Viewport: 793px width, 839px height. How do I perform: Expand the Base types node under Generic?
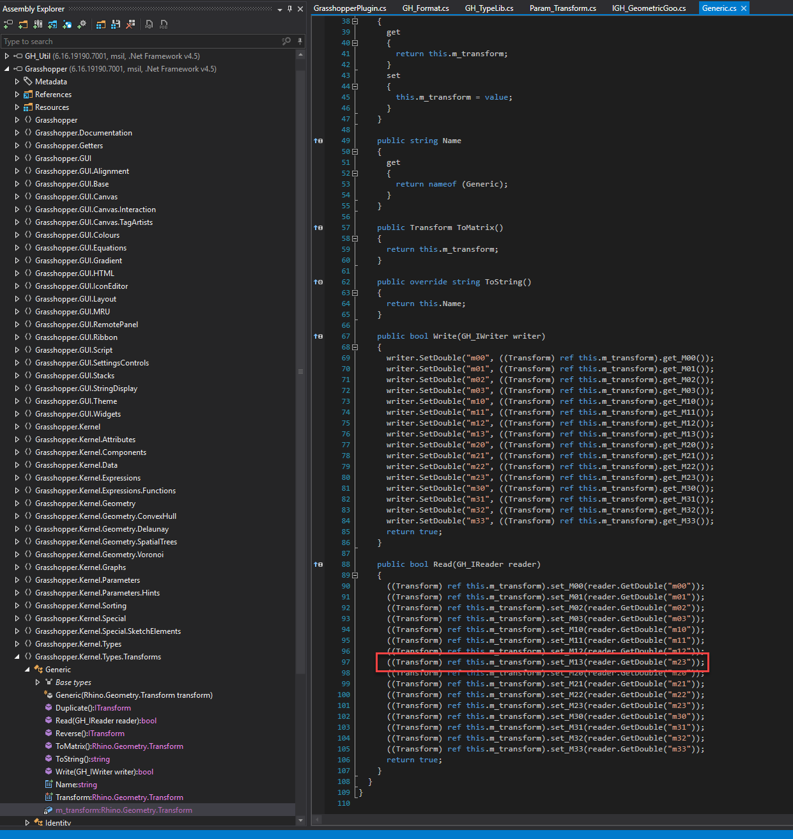tap(37, 682)
